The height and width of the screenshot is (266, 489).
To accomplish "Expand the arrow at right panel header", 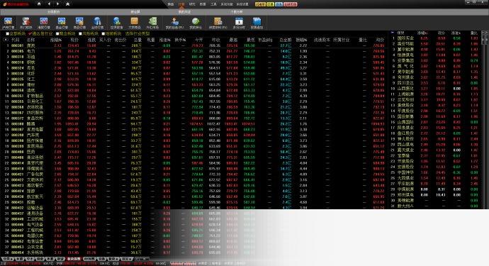I will 393,33.
